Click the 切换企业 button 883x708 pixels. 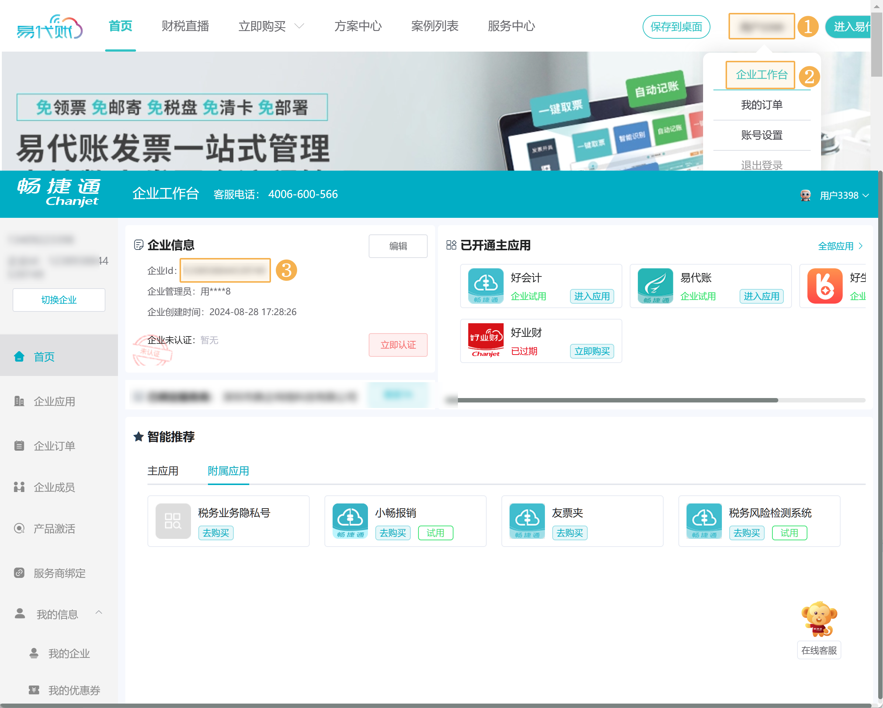pyautogui.click(x=59, y=300)
